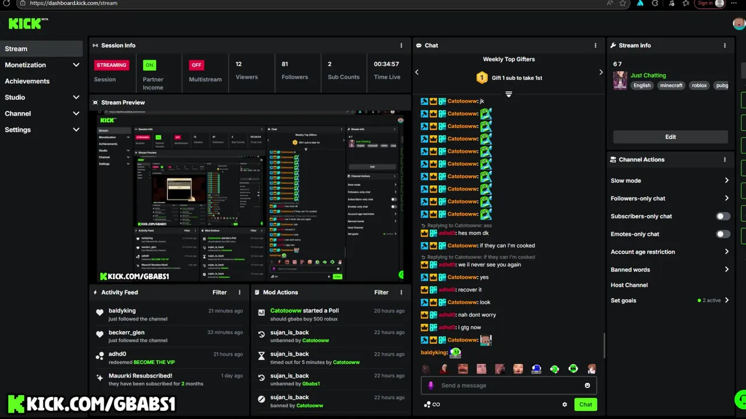Open Slow mode options
The height and width of the screenshot is (419, 746).
[670, 180]
